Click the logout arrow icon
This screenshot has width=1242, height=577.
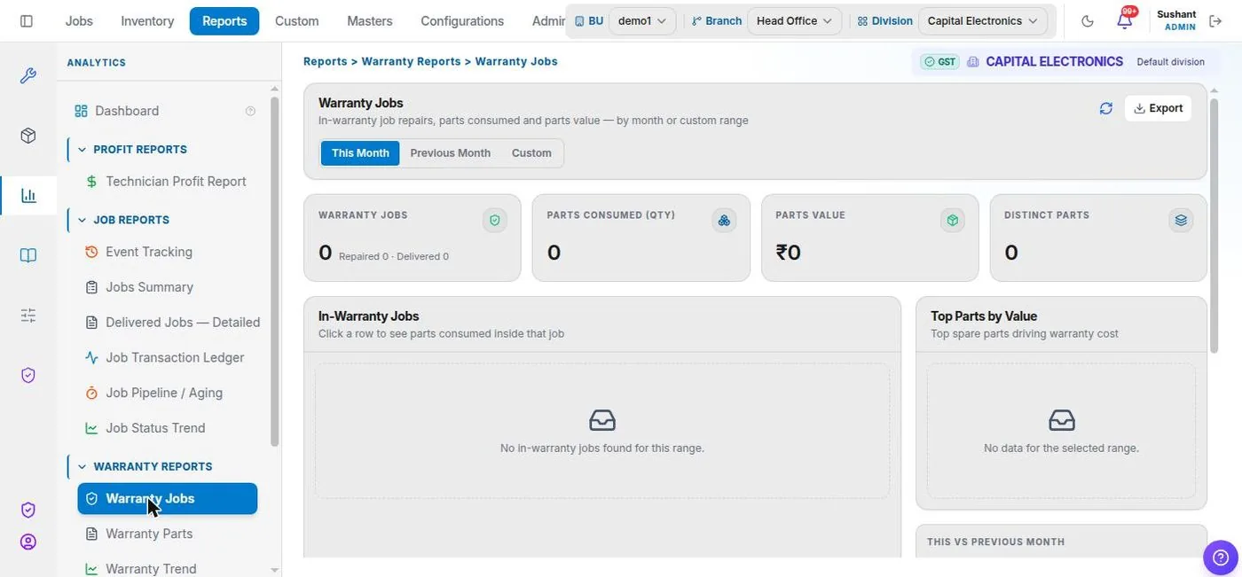pyautogui.click(x=1215, y=21)
